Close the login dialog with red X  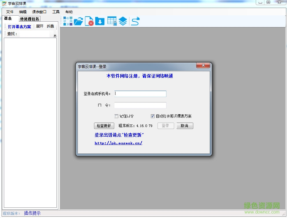click(x=203, y=66)
